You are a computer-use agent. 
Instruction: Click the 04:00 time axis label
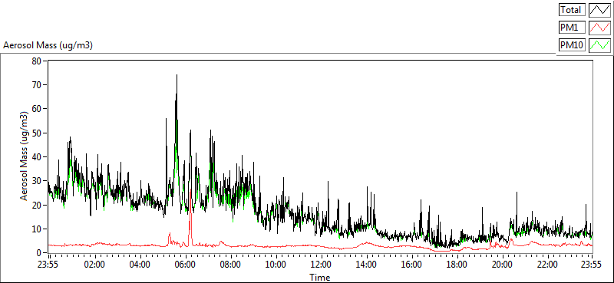[140, 264]
